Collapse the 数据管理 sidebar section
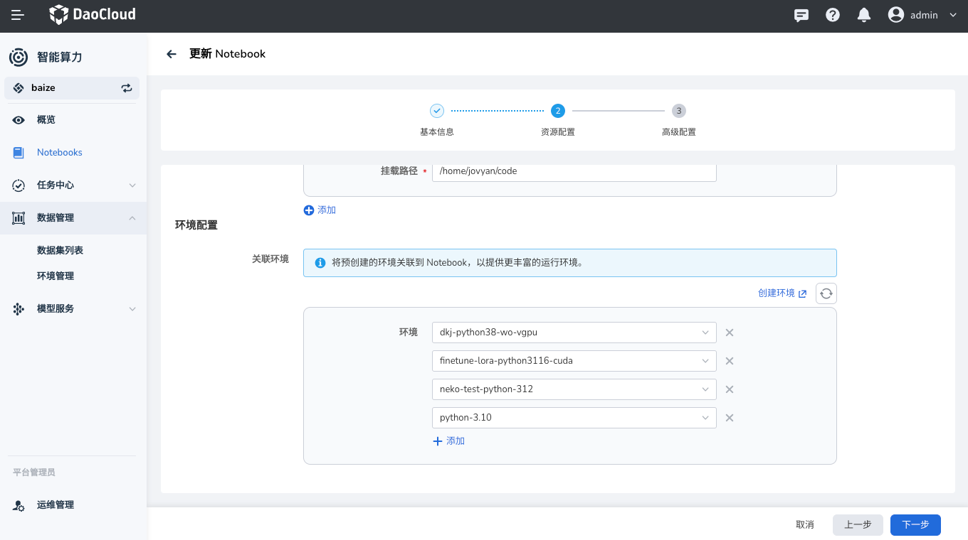Viewport: 968px width, 540px height. point(73,218)
